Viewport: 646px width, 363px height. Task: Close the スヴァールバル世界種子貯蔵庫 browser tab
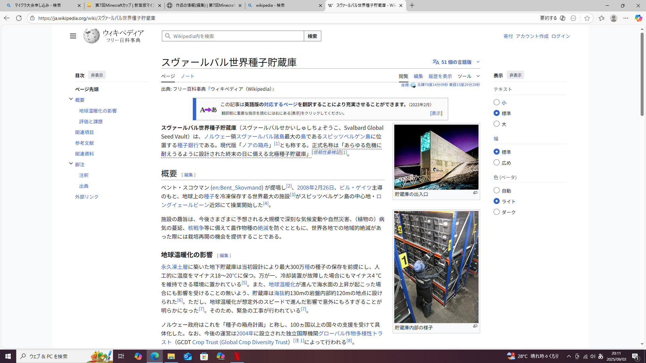click(x=401, y=5)
